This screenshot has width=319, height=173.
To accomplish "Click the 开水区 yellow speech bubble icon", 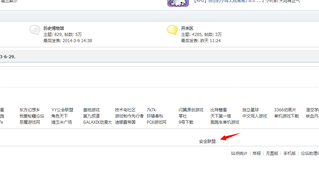I will [172, 30].
